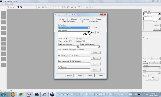Open the Configuration dropdown
161x97 pixels.
click(89, 28)
